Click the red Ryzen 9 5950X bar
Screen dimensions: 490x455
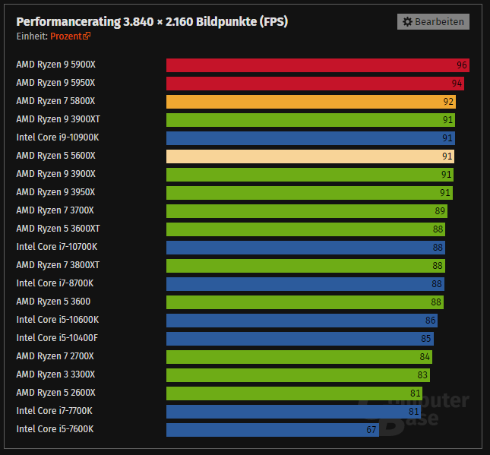pyautogui.click(x=315, y=84)
